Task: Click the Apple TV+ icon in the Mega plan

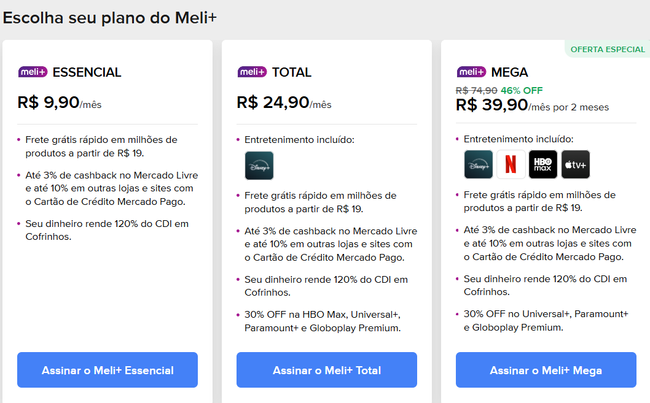Action: click(x=575, y=164)
